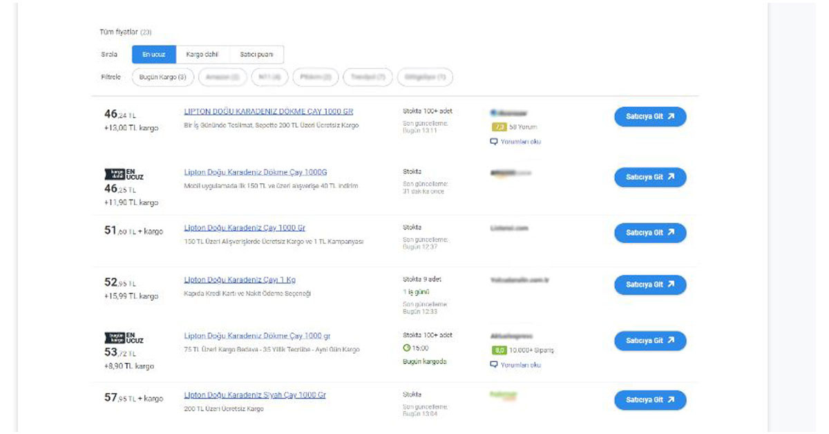Toggle the Pttavm (2) filter chip

[316, 77]
